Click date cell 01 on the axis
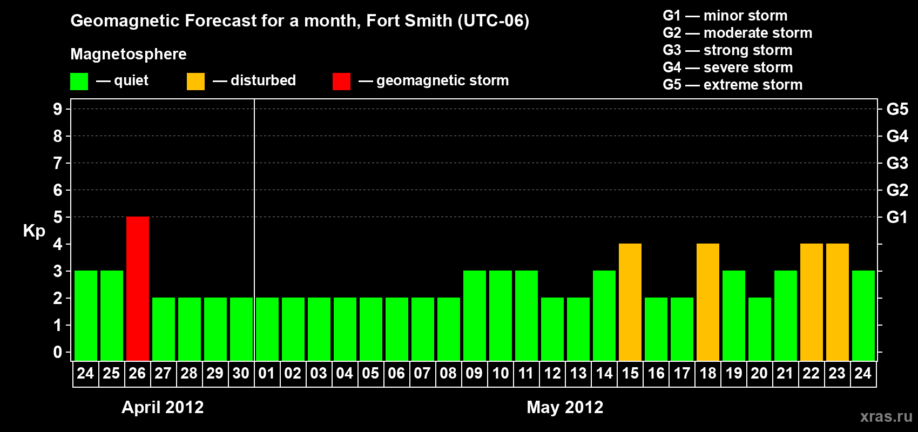918x432 pixels. point(267,374)
